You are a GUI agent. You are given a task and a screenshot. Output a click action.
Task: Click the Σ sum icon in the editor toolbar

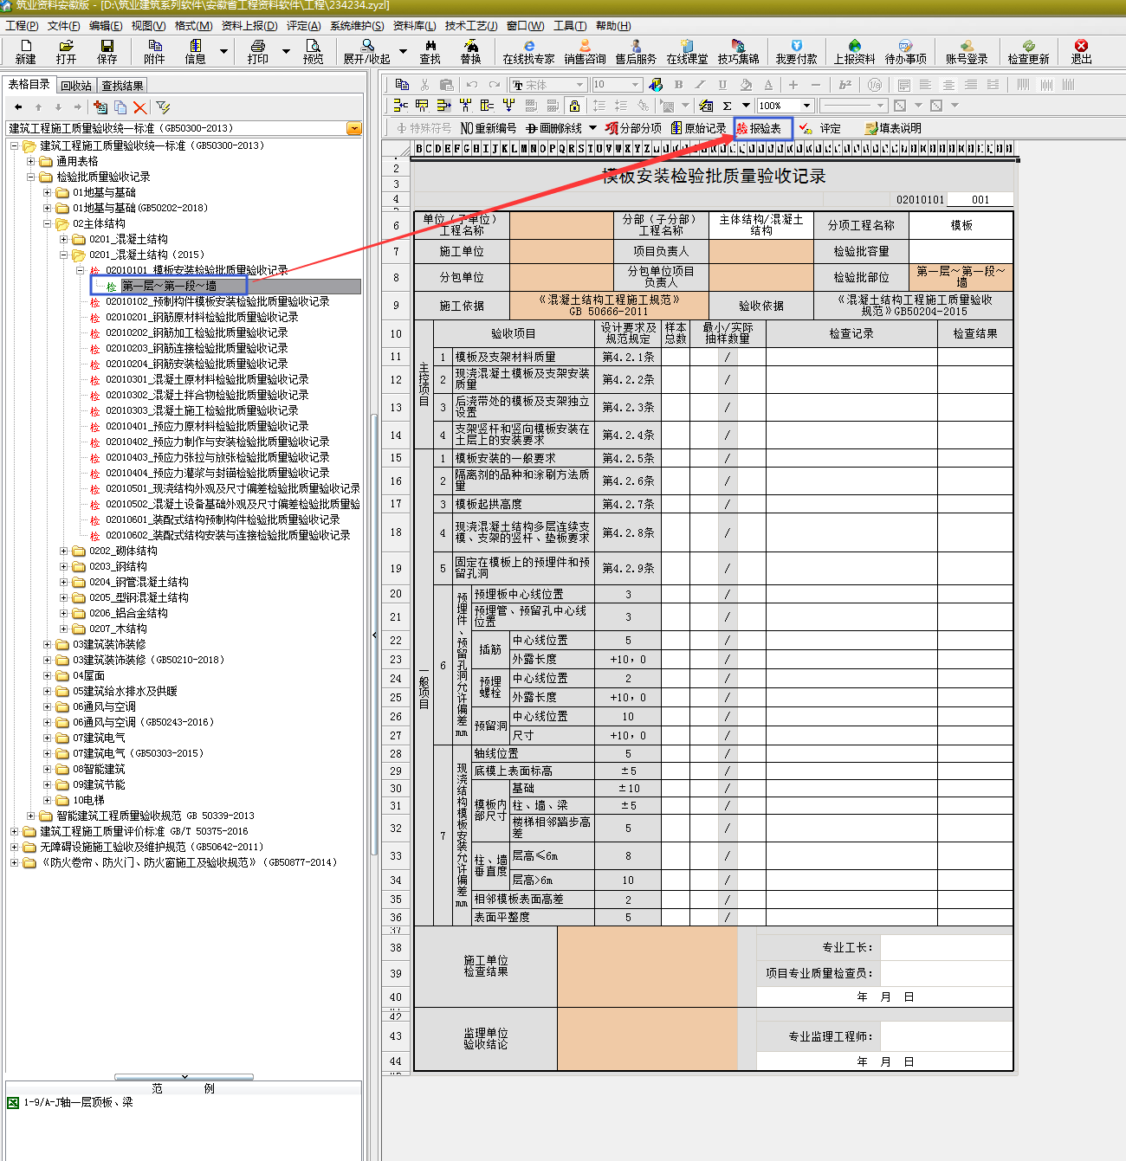tap(727, 106)
